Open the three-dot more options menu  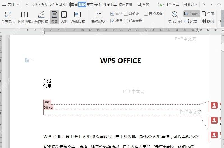click(x=212, y=4)
